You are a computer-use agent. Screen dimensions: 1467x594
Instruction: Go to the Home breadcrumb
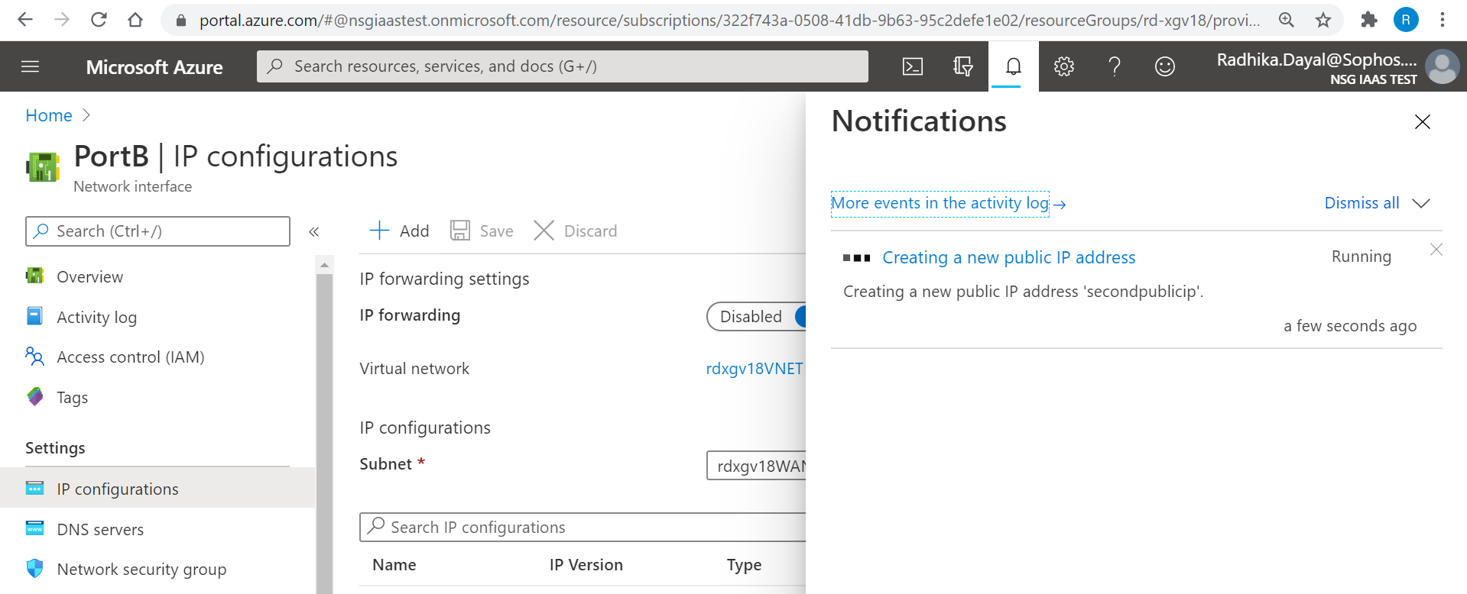[x=49, y=116]
